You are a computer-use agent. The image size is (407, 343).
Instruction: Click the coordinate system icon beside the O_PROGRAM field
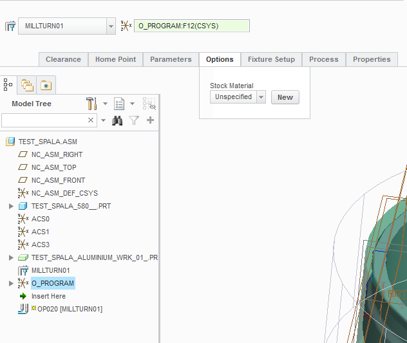point(126,26)
